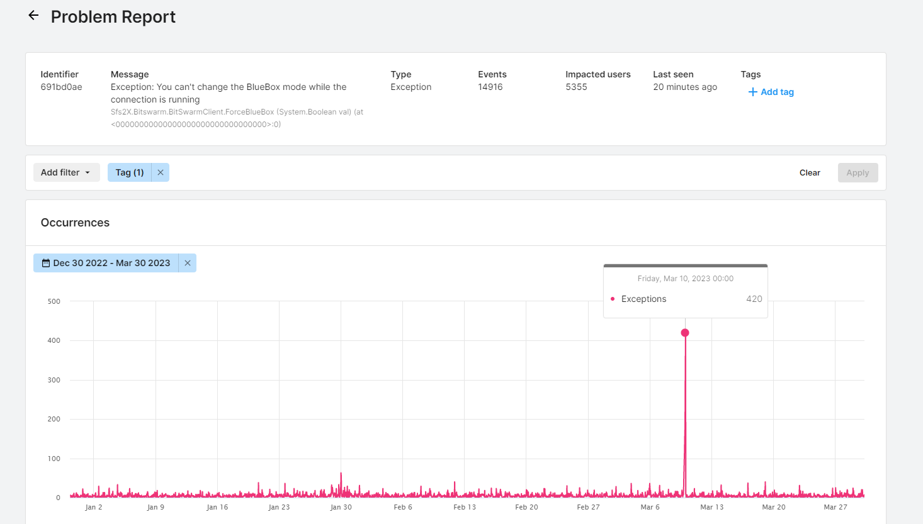The width and height of the screenshot is (923, 524).
Task: Remove the Tag (1) filter with X
Action: [161, 172]
